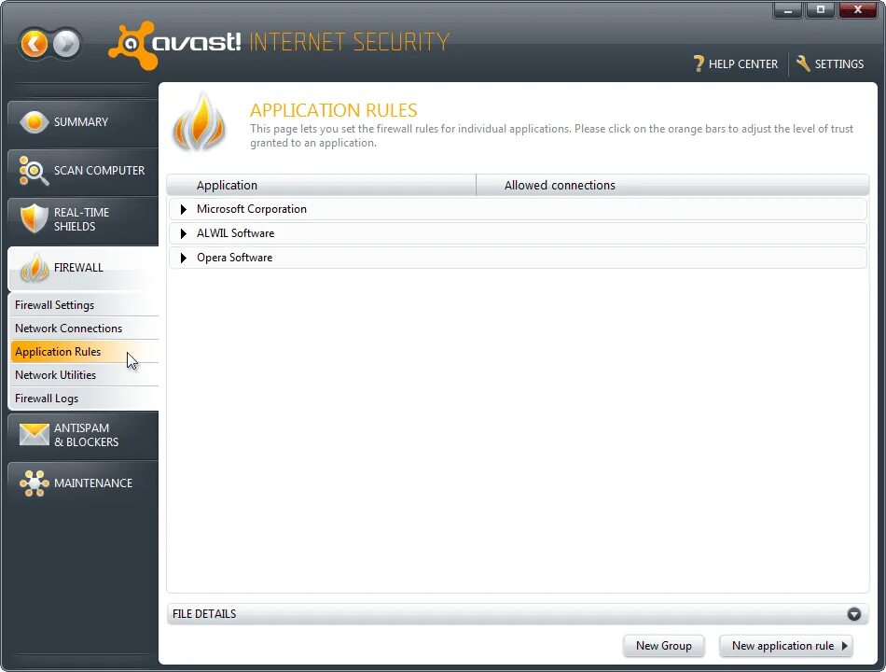The width and height of the screenshot is (886, 672).
Task: Open Network Utilities submenu item
Action: click(x=84, y=375)
